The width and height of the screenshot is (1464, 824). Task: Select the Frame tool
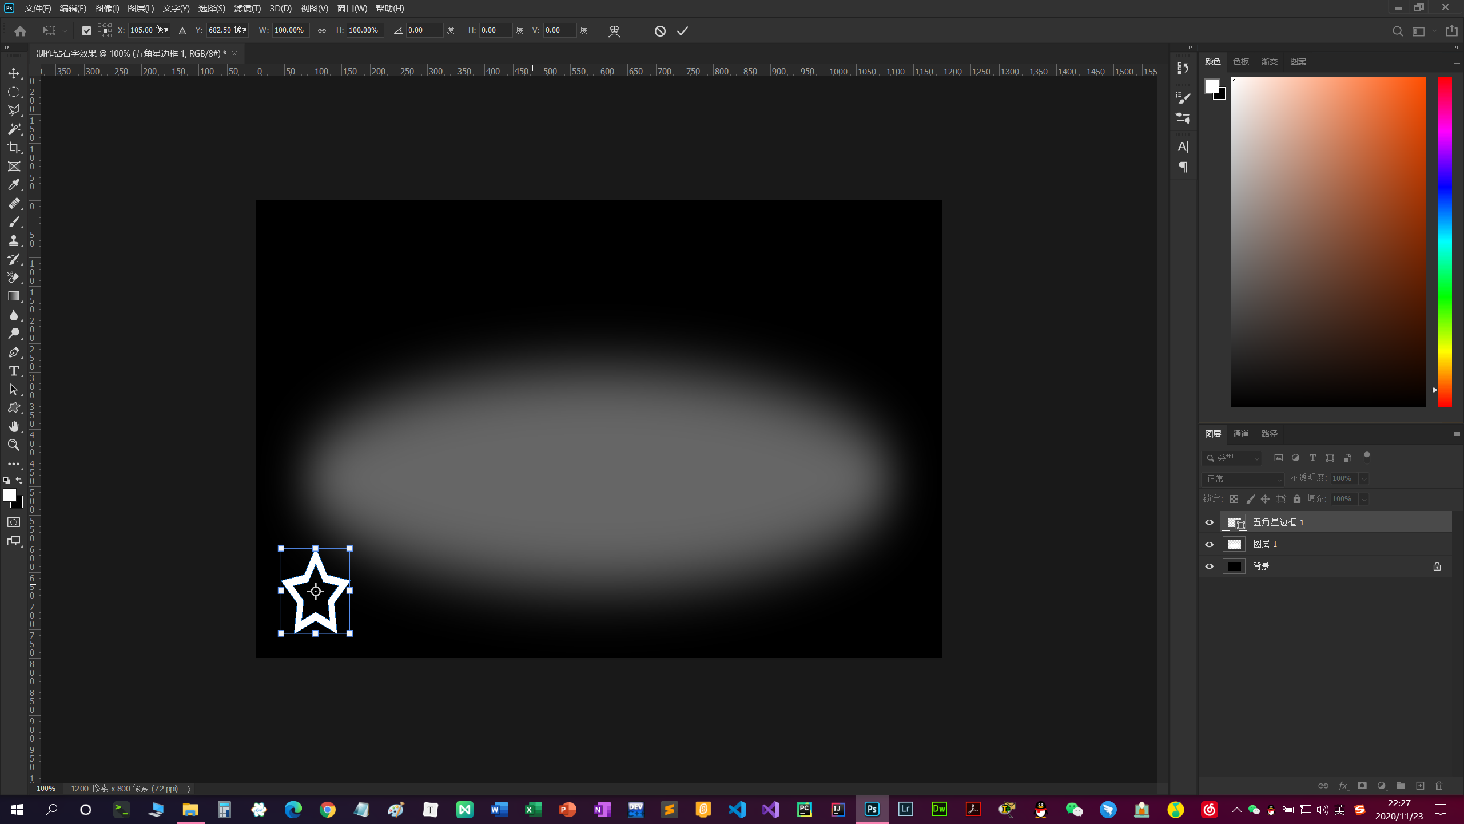14,166
